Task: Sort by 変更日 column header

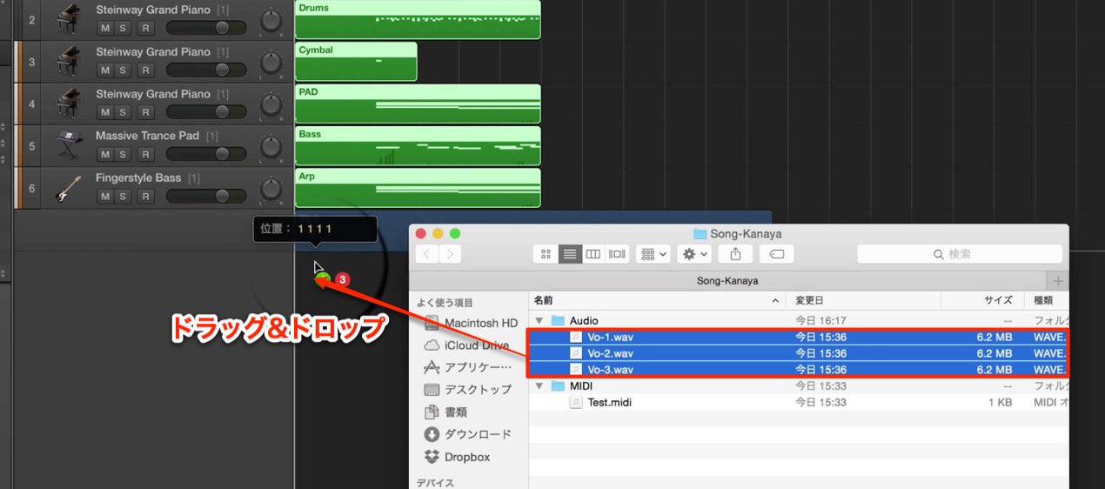Action: coord(862,300)
